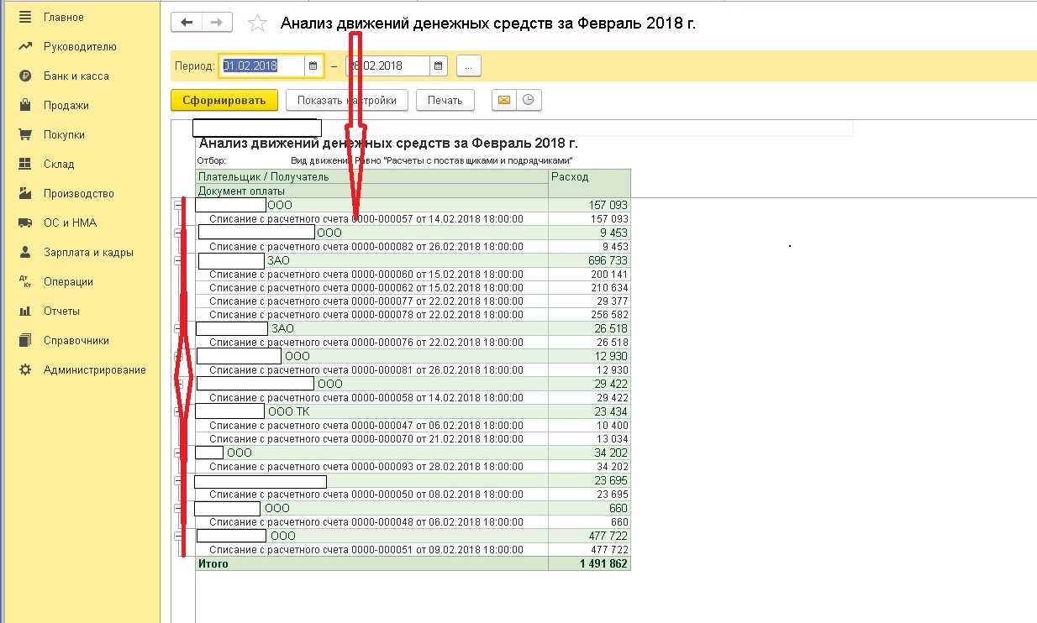The width and height of the screenshot is (1037, 623).
Task: Click Показать настройки button
Action: coord(346,100)
